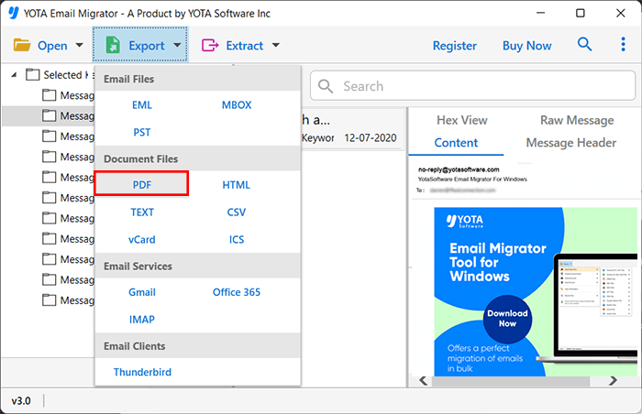The width and height of the screenshot is (642, 414).
Task: Switch to the Hex View tab
Action: tap(461, 120)
